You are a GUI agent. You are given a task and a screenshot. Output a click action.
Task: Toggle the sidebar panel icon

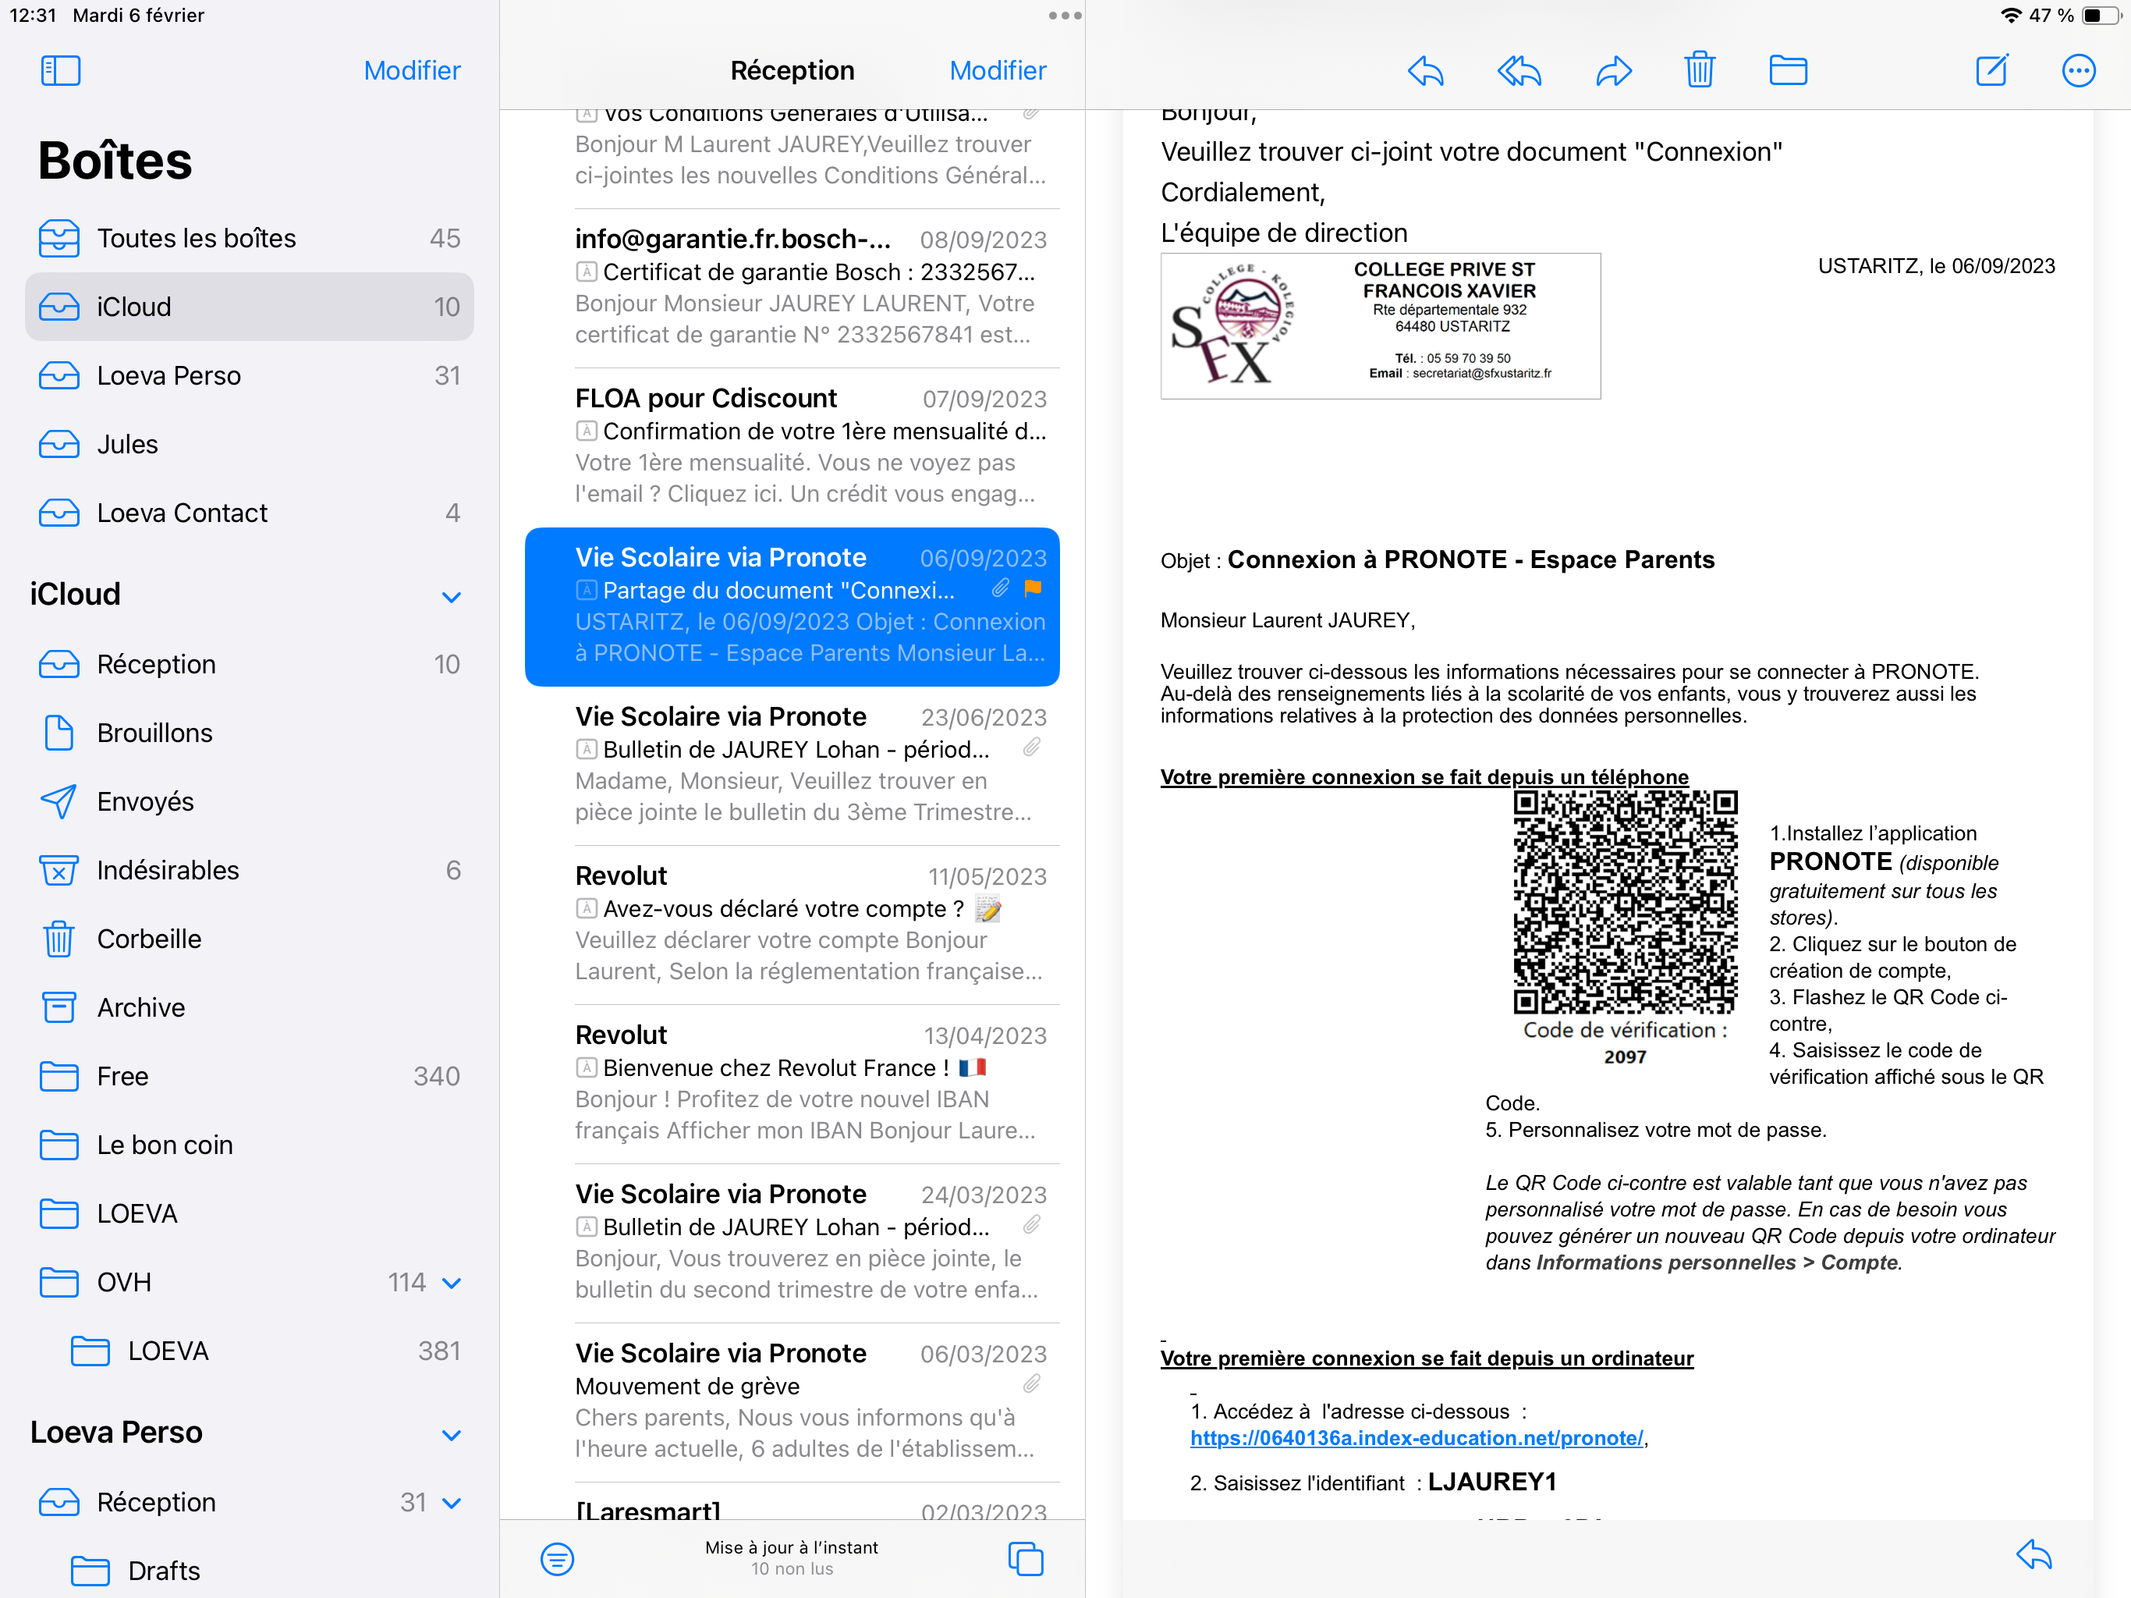(x=61, y=70)
